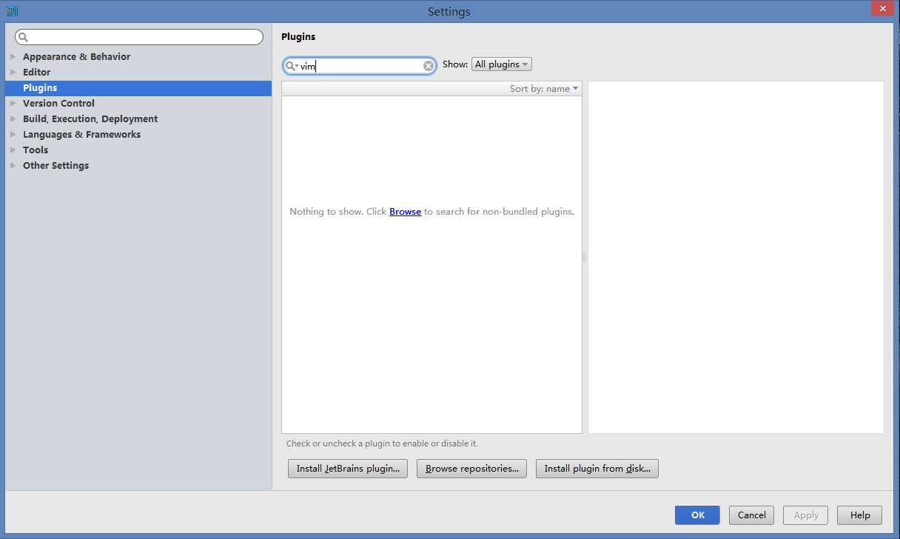Viewport: 900px width, 539px height.
Task: Open Help for settings
Action: click(860, 515)
